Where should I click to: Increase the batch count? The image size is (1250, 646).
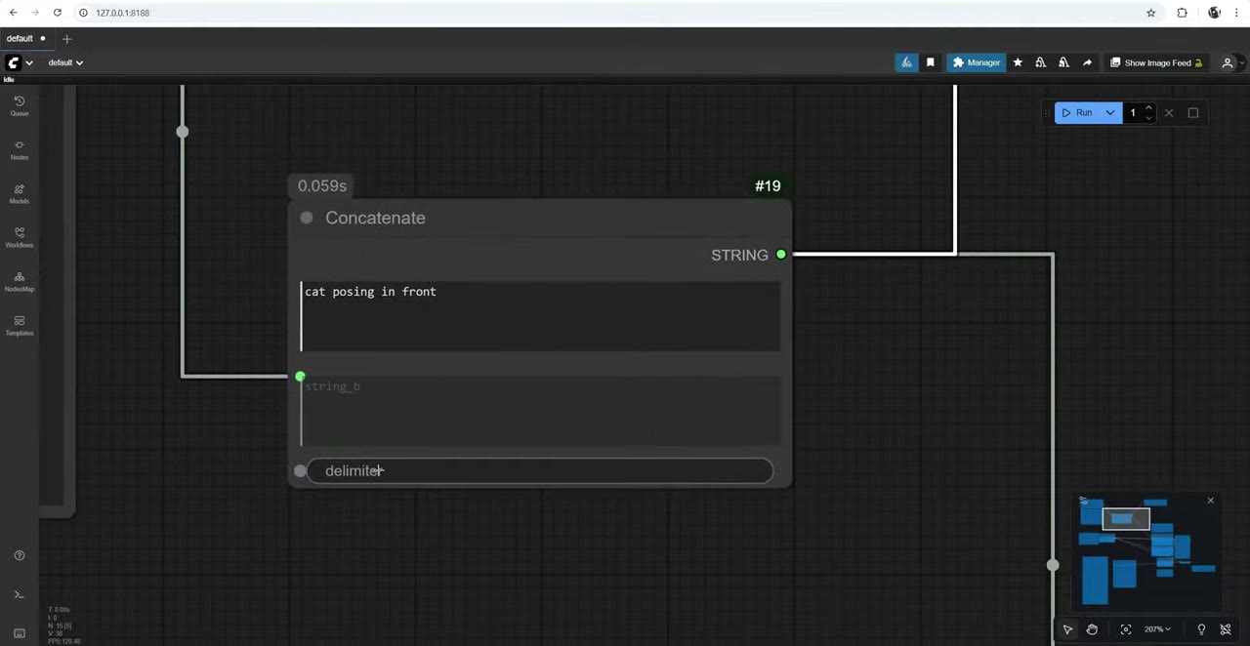(x=1148, y=108)
